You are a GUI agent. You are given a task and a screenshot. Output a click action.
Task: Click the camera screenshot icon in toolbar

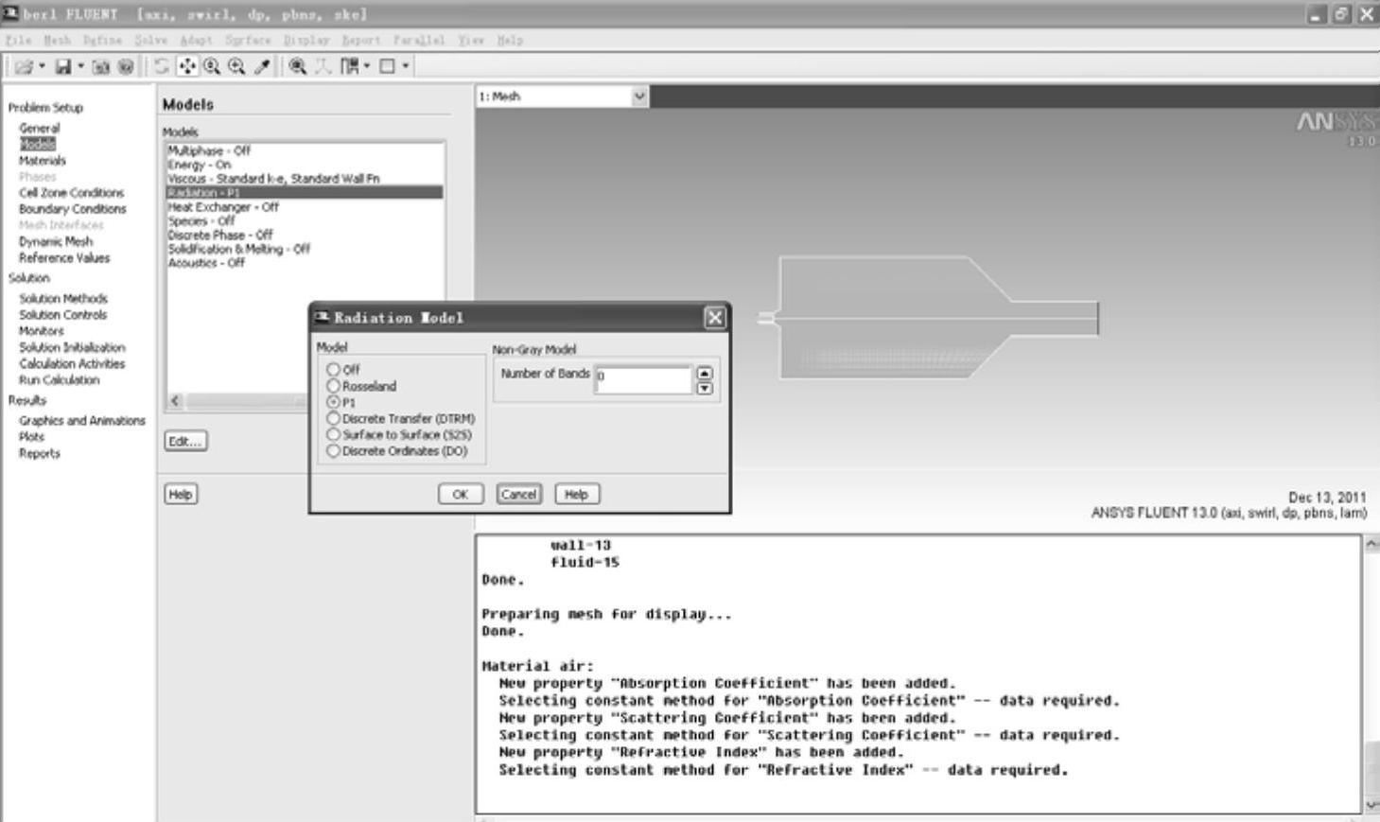[x=100, y=66]
